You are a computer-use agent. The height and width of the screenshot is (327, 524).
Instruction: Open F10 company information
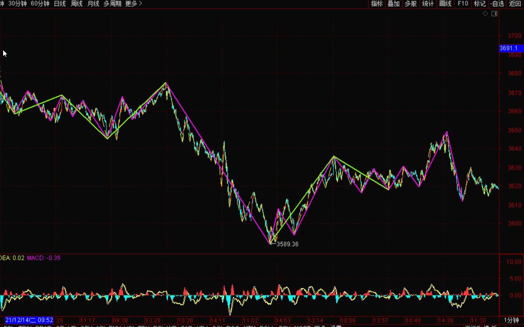pos(462,4)
